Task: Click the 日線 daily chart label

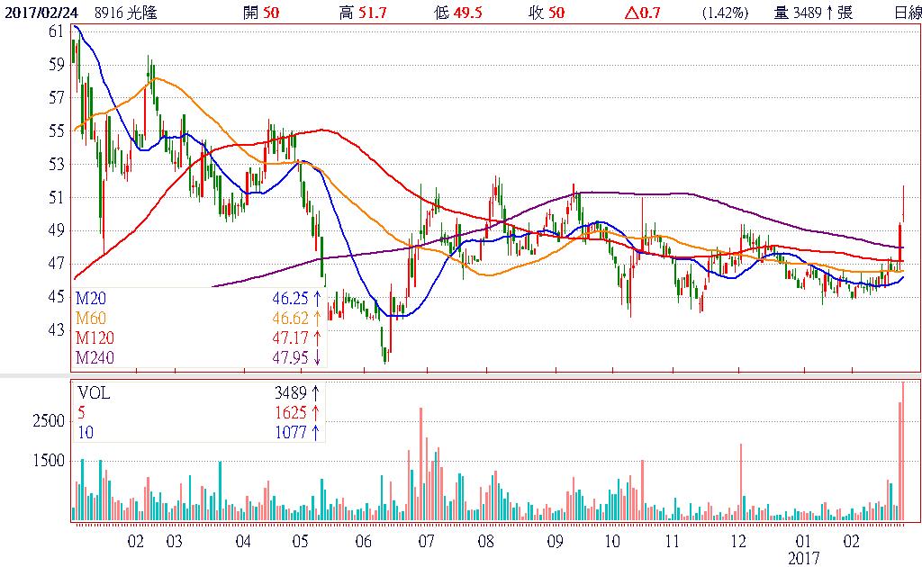Action: point(908,13)
